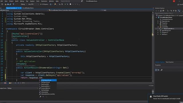This screenshot has height=103, width=183.
Task: Click the browser refresh icon beside IIS Express
Action: coord(51,4)
